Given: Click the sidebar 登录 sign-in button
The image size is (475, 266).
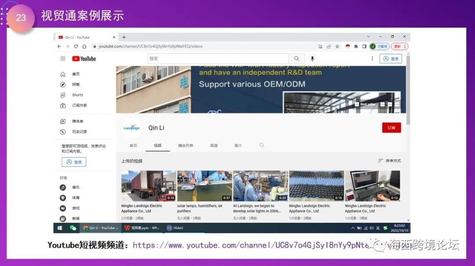Looking at the screenshot, I should tap(74, 162).
